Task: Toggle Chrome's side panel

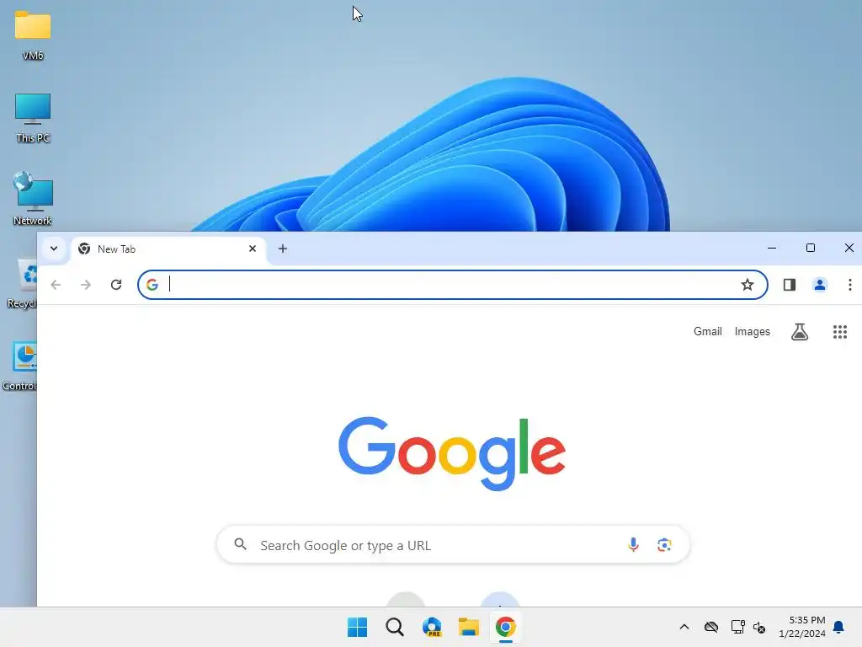Action: (x=790, y=285)
